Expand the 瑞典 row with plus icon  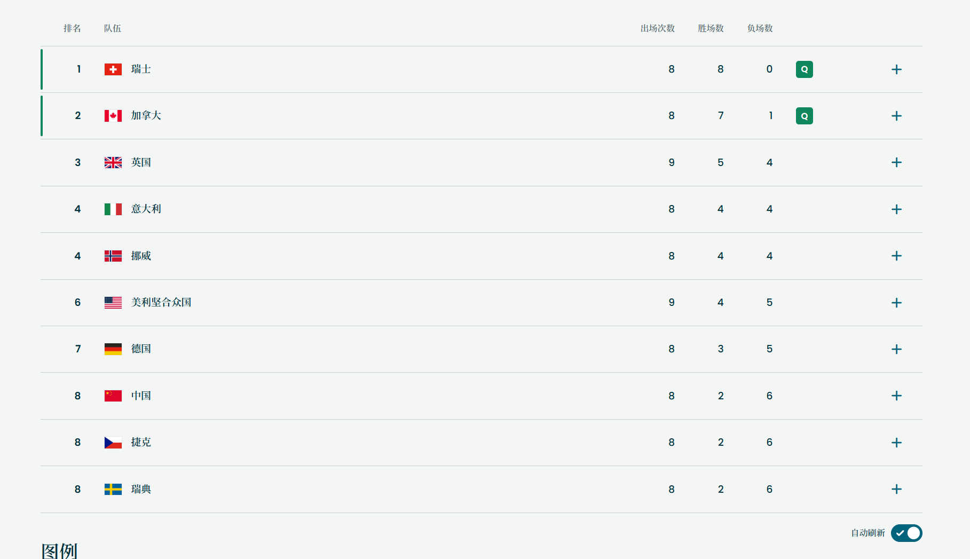(897, 489)
